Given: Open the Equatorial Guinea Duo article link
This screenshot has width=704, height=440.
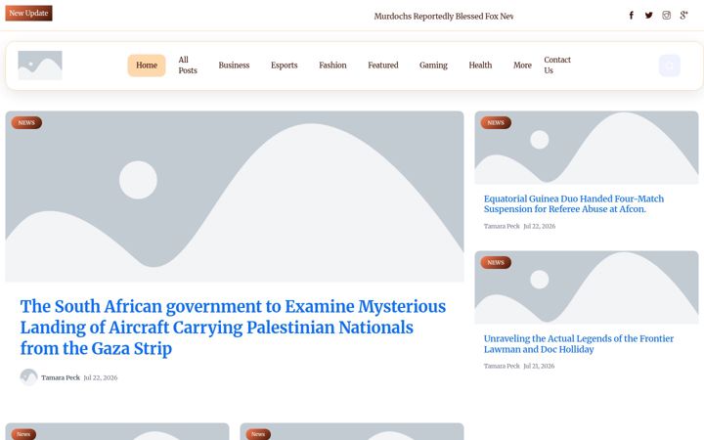Looking at the screenshot, I should [x=574, y=203].
